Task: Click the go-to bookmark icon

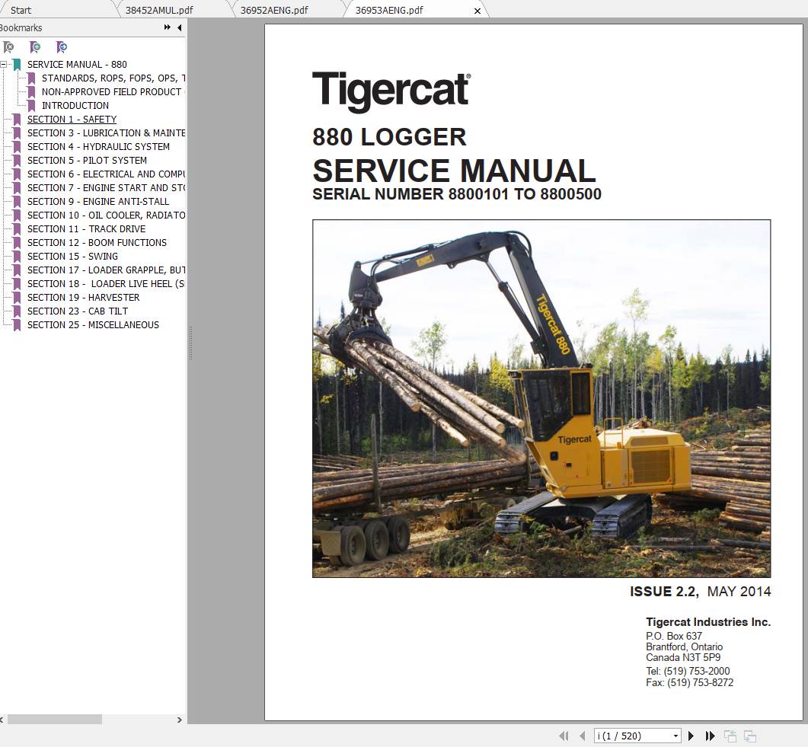Action: pos(61,47)
